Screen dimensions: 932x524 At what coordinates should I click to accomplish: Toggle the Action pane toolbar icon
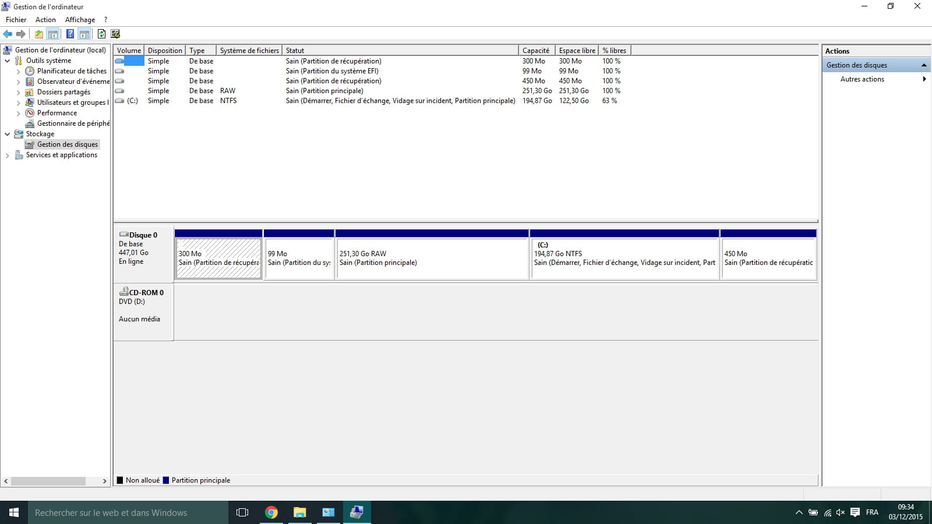pyautogui.click(x=84, y=34)
